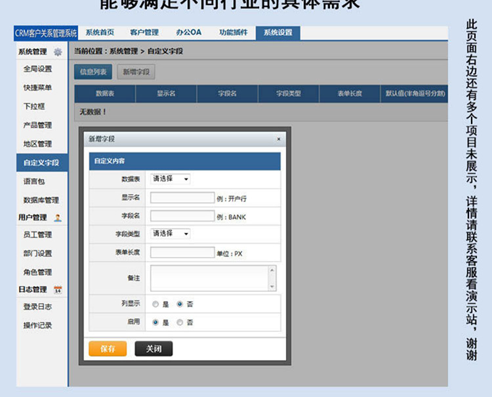Screen dimensions: 492x397
Task: Click the gear icon beside 系统管理
Action: 58,52
